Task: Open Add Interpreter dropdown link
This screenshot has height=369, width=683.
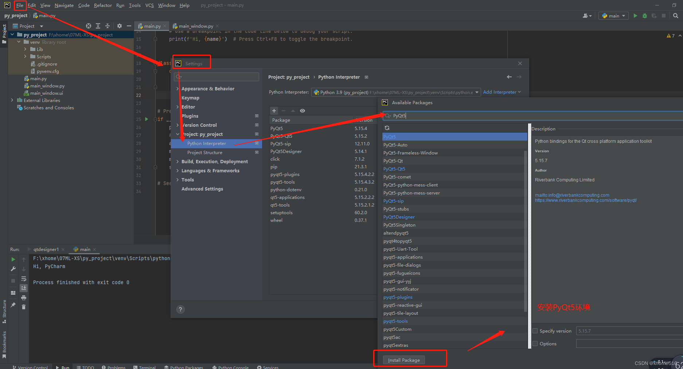Action: pos(502,92)
